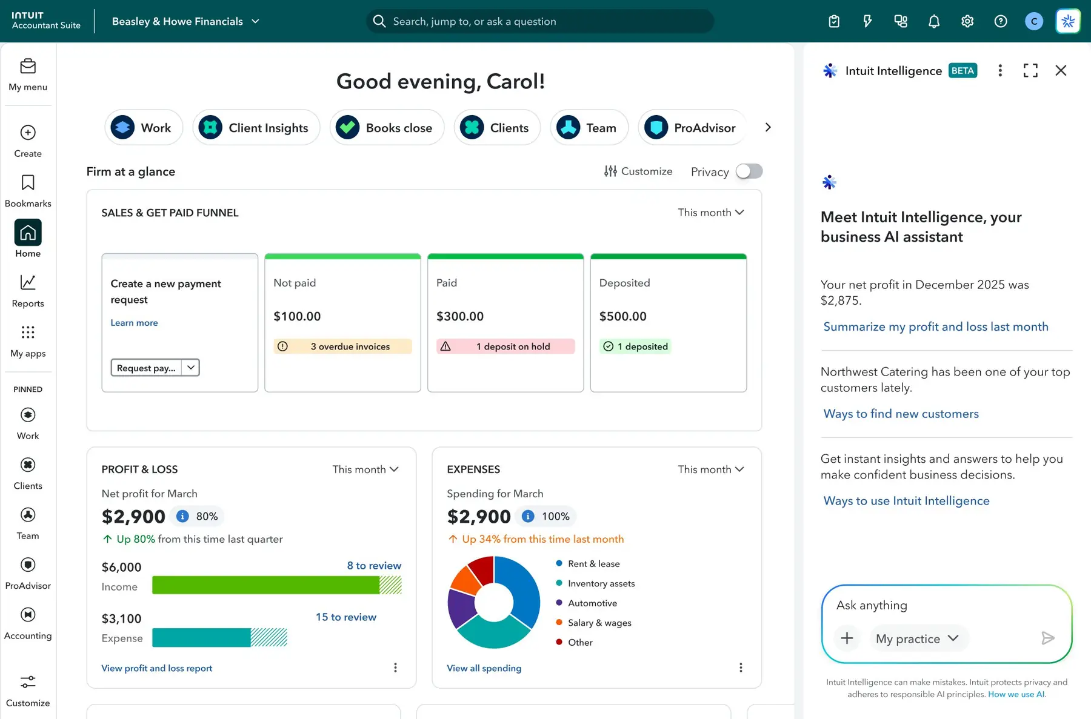Open the help question mark icon
This screenshot has height=719, width=1091.
[x=1001, y=21]
